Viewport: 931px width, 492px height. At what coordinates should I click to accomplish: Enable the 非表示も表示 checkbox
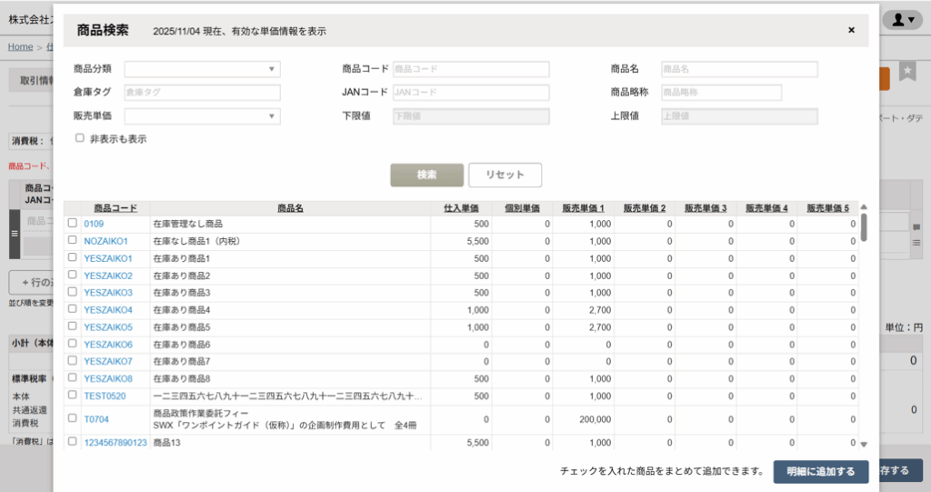click(x=80, y=138)
